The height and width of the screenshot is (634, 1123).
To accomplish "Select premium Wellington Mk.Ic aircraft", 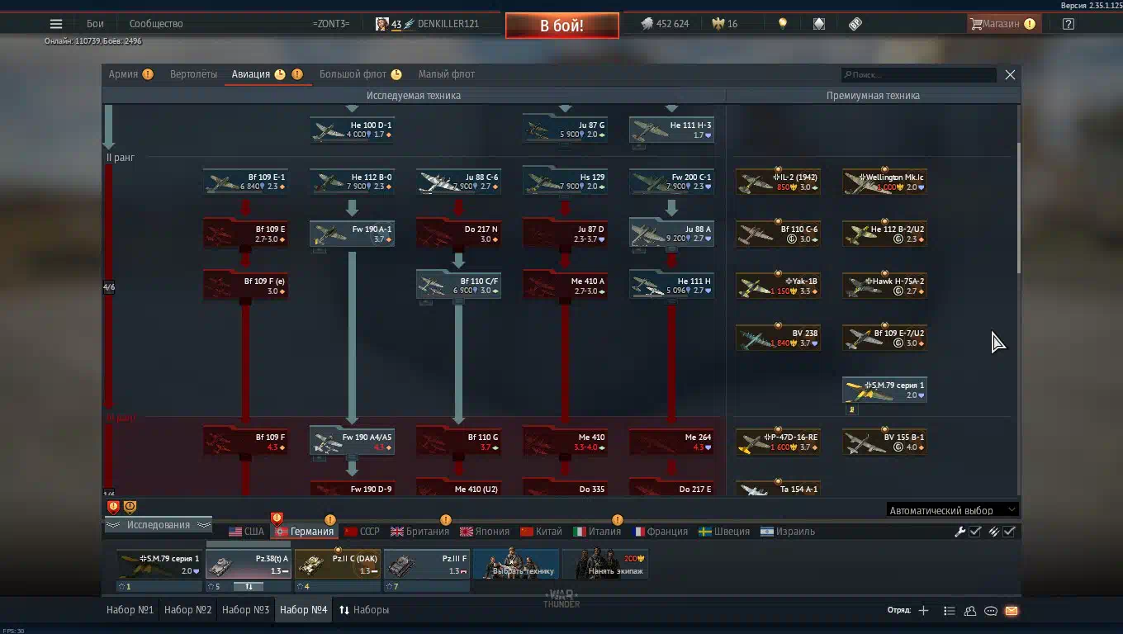I will [x=884, y=182].
